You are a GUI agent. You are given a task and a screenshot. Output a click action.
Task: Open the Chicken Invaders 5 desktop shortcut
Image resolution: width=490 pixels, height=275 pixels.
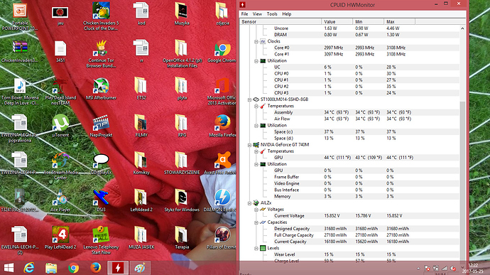[x=101, y=16]
